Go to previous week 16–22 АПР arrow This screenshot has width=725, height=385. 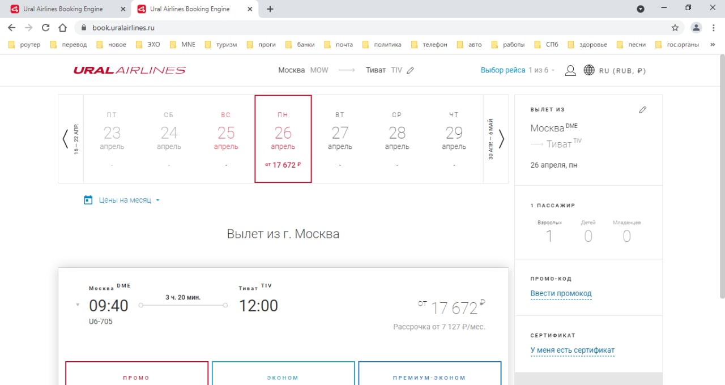pos(65,139)
